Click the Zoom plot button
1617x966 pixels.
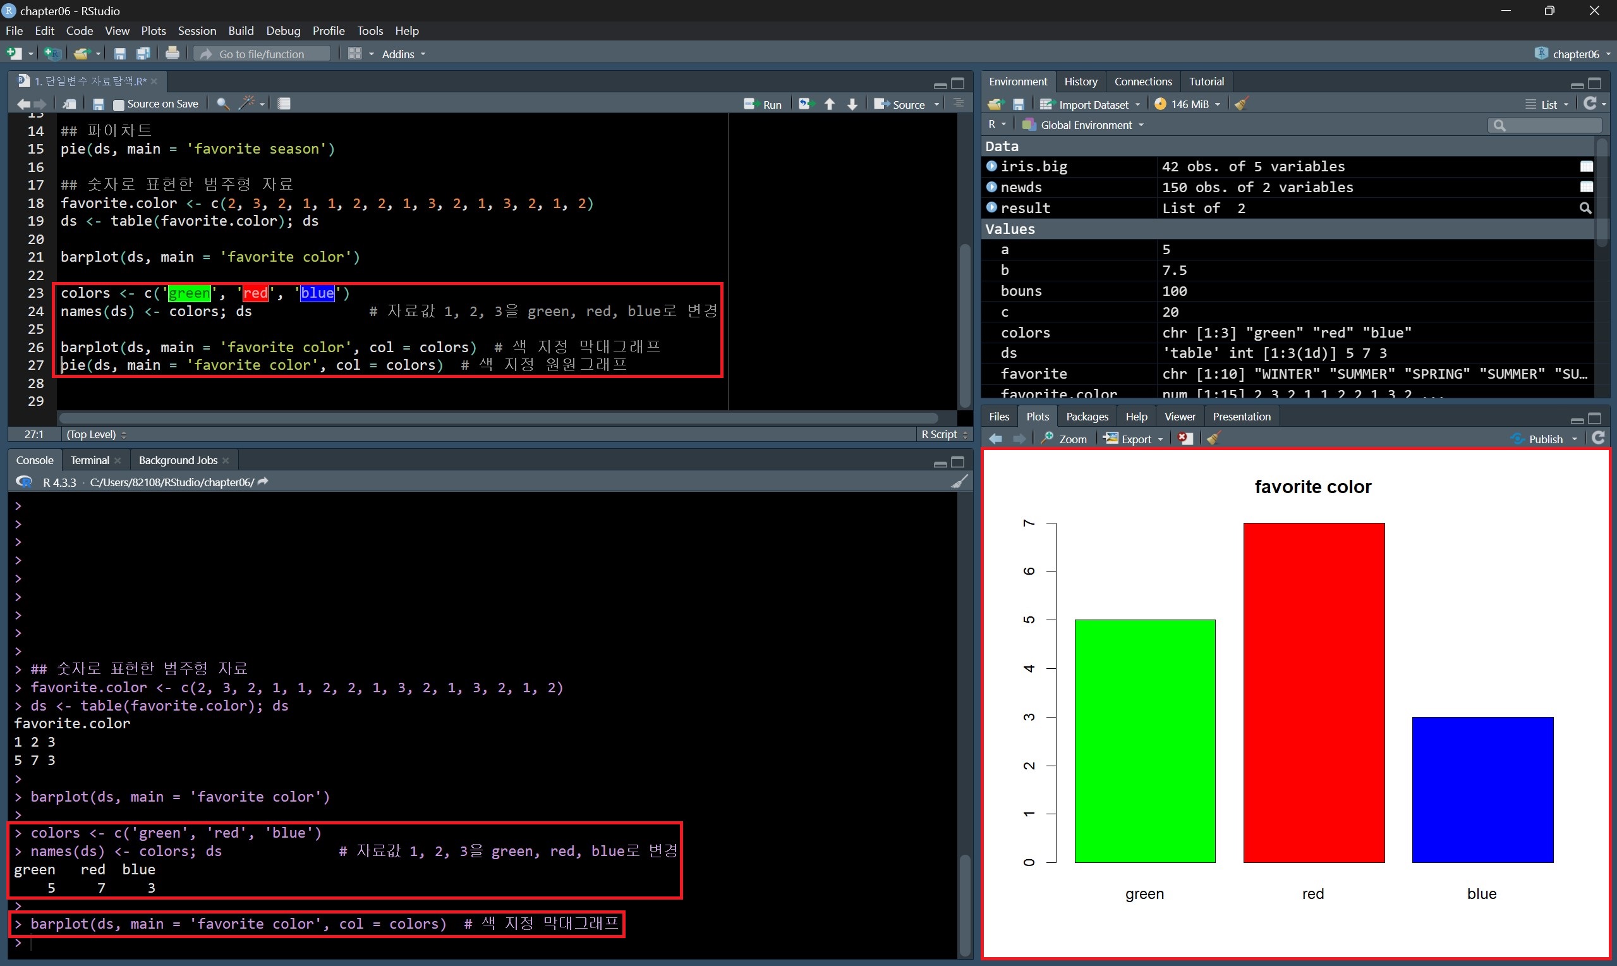pyautogui.click(x=1064, y=439)
